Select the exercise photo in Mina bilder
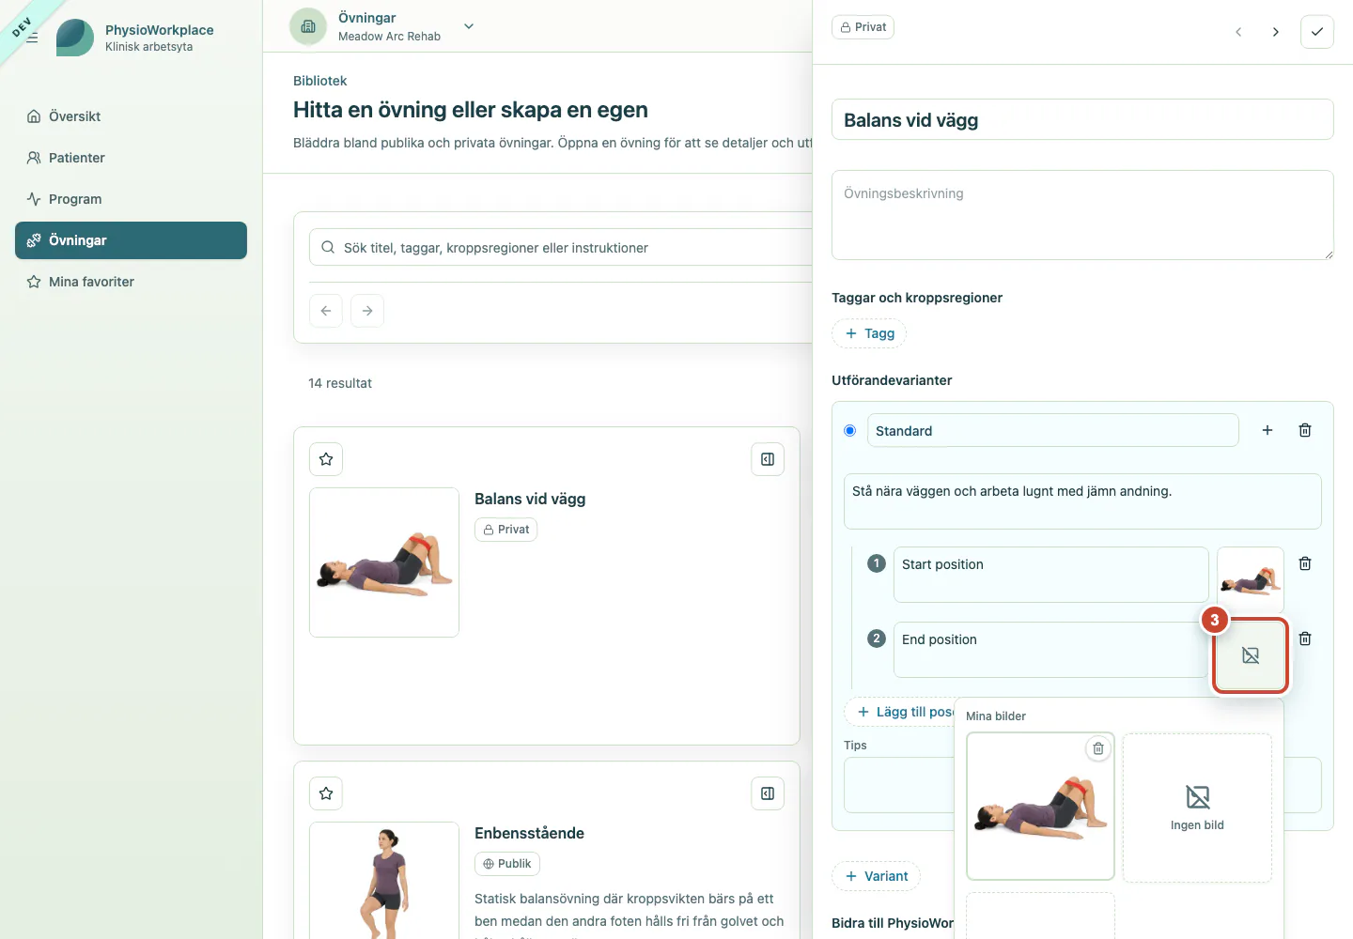 tap(1040, 807)
